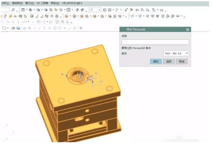Click the gray square icon in top toolbar

tap(69, 10)
